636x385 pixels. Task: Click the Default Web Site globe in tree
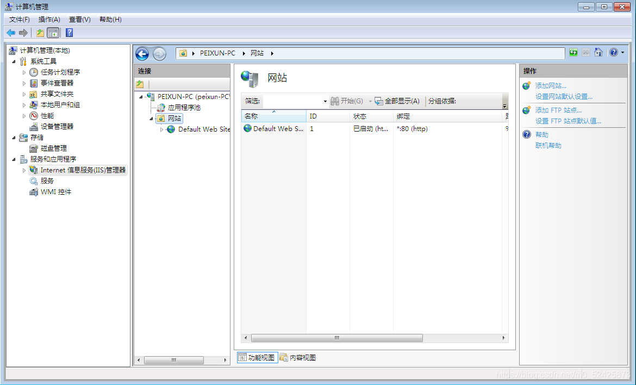pyautogui.click(x=171, y=129)
